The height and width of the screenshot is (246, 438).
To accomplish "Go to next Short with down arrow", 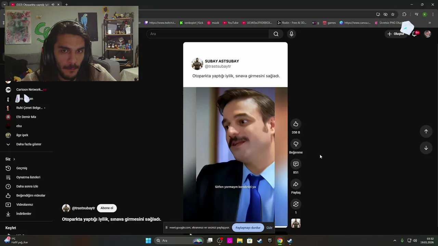I will [x=426, y=148].
